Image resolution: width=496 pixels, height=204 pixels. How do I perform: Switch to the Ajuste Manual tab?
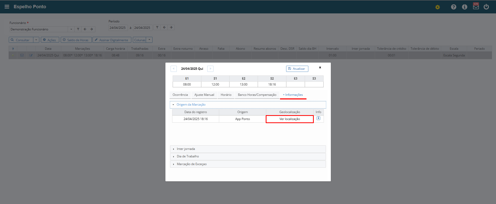[x=204, y=95]
